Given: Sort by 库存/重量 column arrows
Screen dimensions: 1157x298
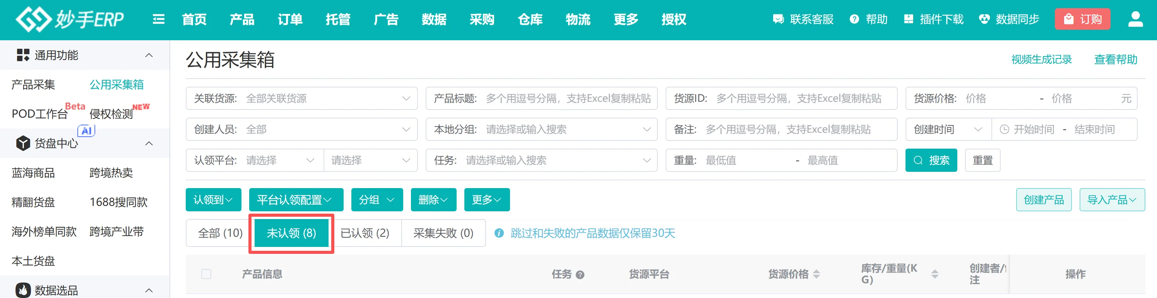Looking at the screenshot, I should tap(934, 274).
